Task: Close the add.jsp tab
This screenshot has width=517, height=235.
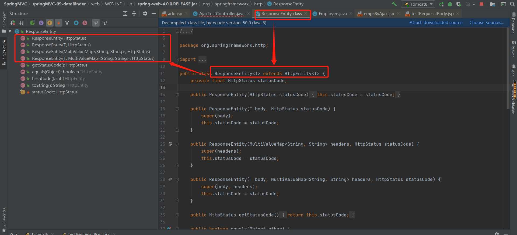Action: pos(186,13)
